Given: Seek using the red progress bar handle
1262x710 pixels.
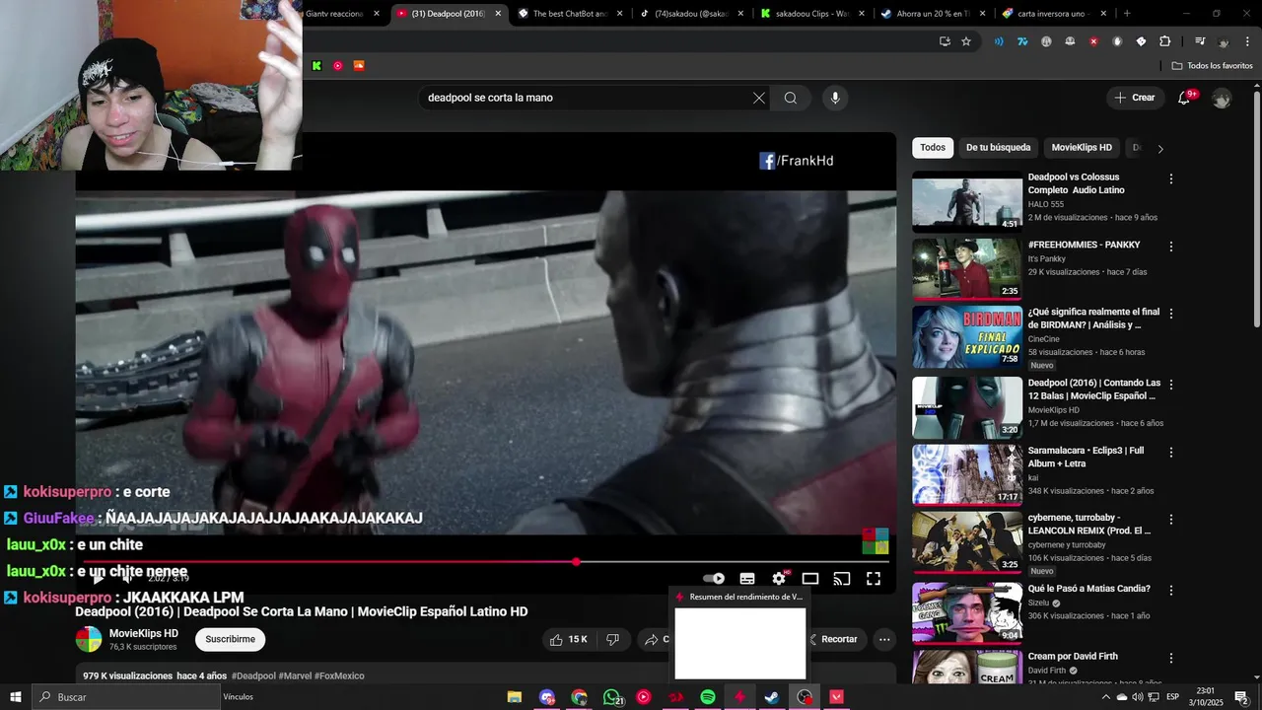Looking at the screenshot, I should click(x=576, y=562).
